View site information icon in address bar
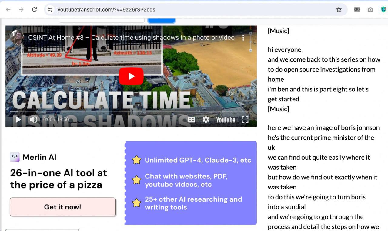This screenshot has height=231, width=388. pos(50,9)
